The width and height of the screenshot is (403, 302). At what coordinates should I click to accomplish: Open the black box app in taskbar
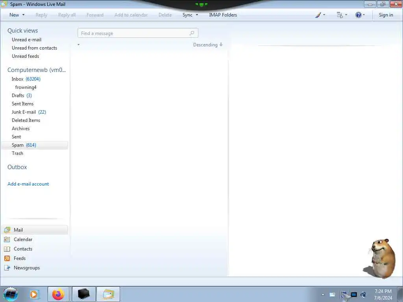[x=84, y=294]
